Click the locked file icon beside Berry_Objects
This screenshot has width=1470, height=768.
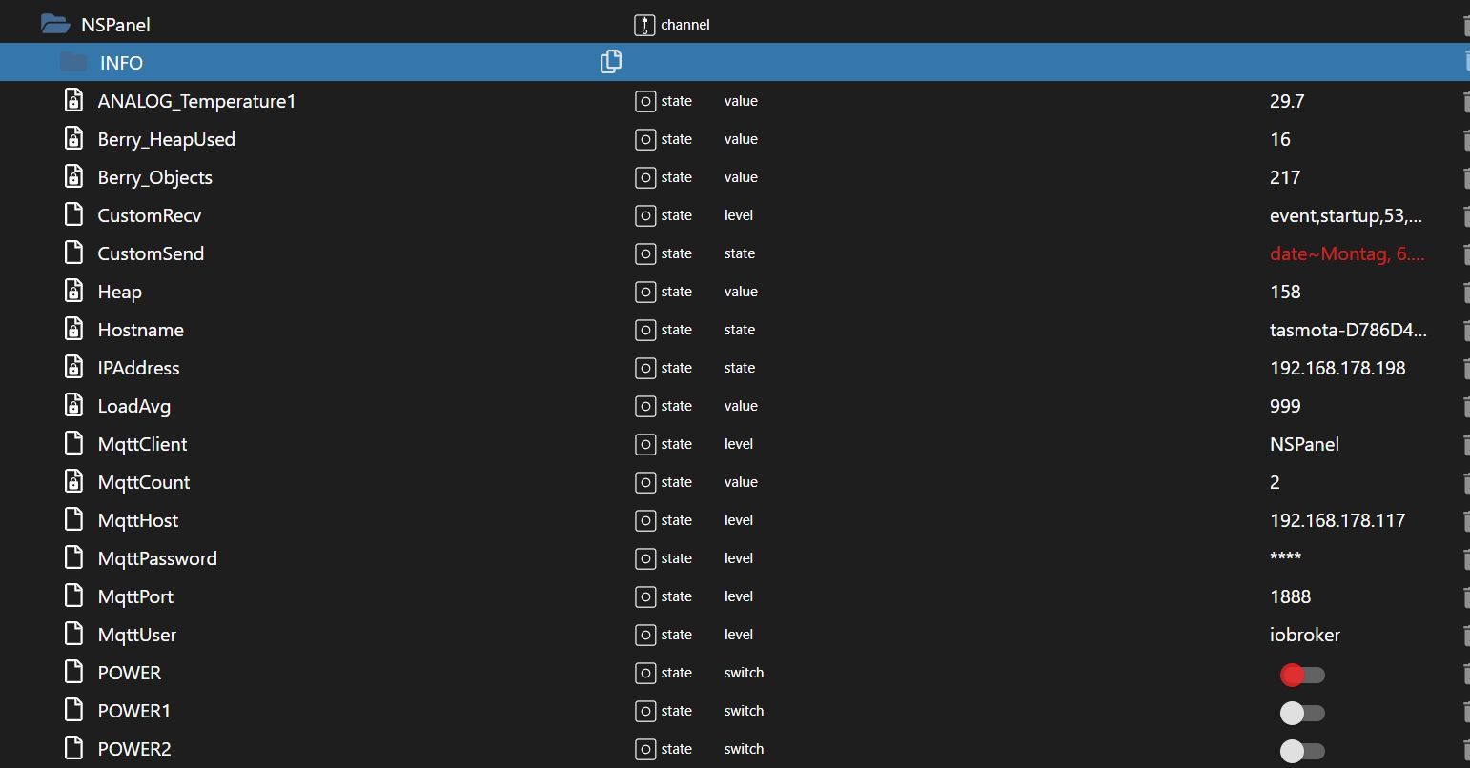(73, 176)
